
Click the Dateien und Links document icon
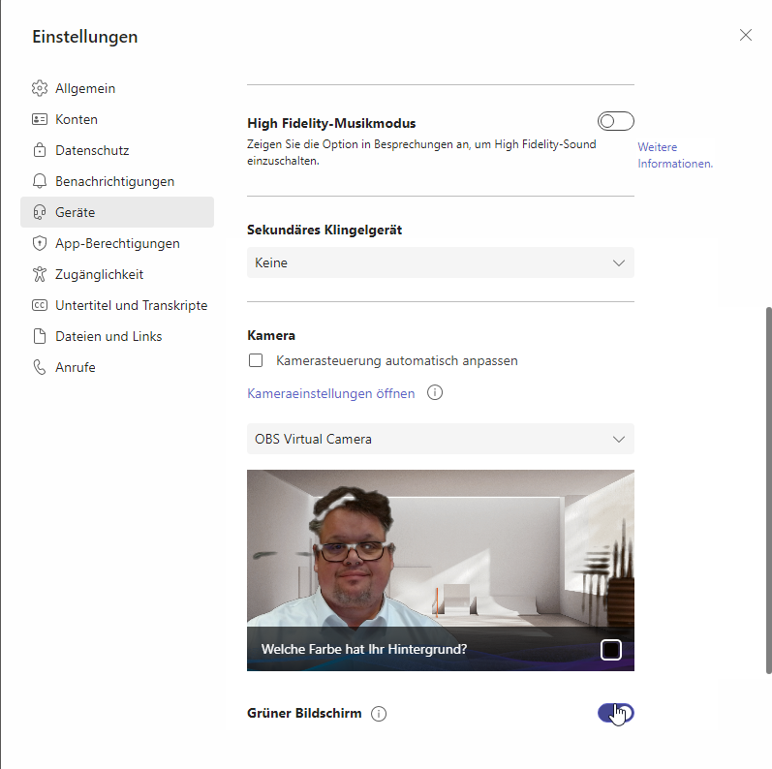(x=40, y=336)
